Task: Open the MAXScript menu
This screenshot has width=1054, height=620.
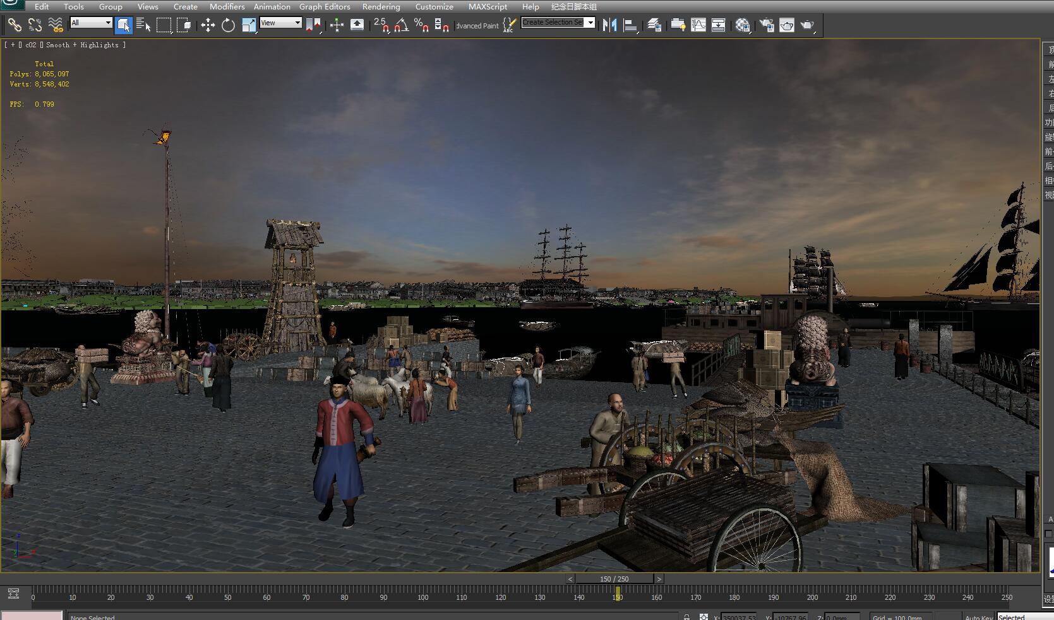Action: tap(488, 6)
